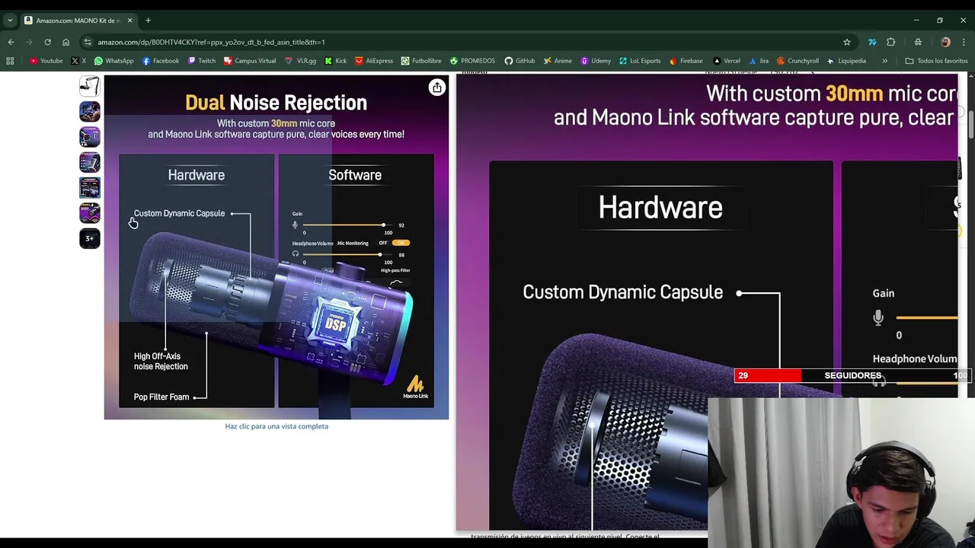
Task: Open the LoL Esports bookmark
Action: [x=640, y=61]
